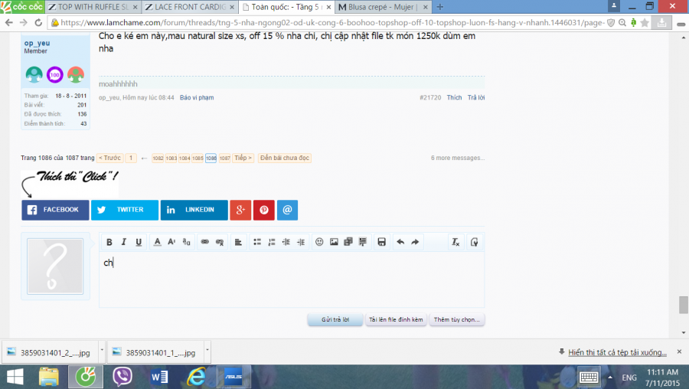This screenshot has width=689, height=389.
Task: Click the Gửi trả lời button
Action: point(335,320)
